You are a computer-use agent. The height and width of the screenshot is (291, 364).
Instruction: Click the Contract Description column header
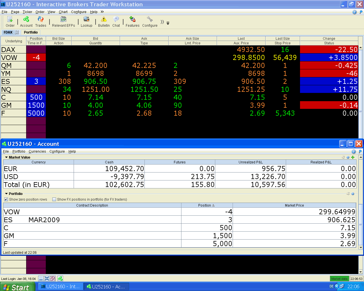click(x=92, y=205)
